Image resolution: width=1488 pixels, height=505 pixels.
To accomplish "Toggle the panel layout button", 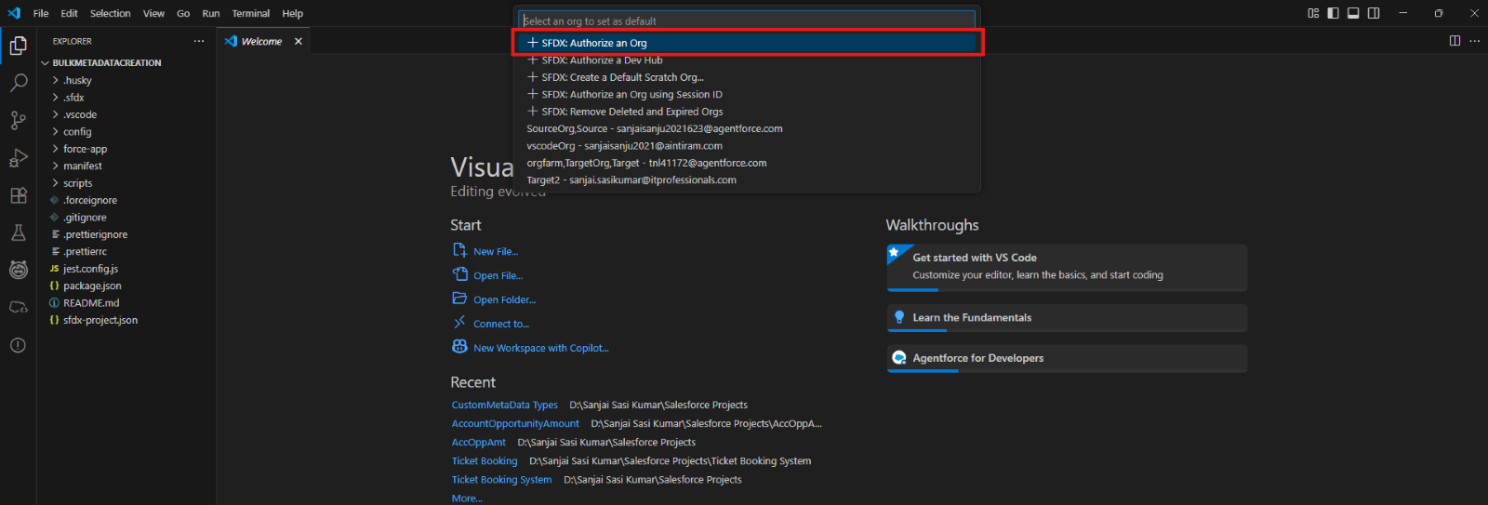I will click(x=1353, y=13).
